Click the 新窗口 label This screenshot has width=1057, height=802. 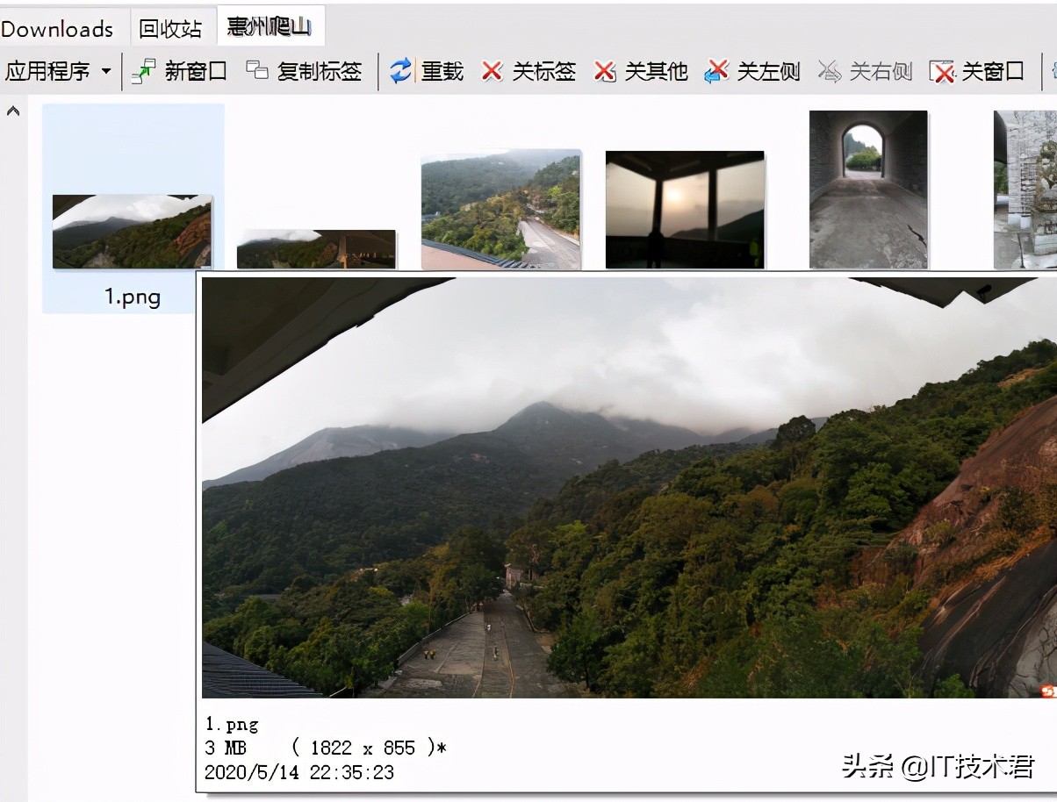196,71
